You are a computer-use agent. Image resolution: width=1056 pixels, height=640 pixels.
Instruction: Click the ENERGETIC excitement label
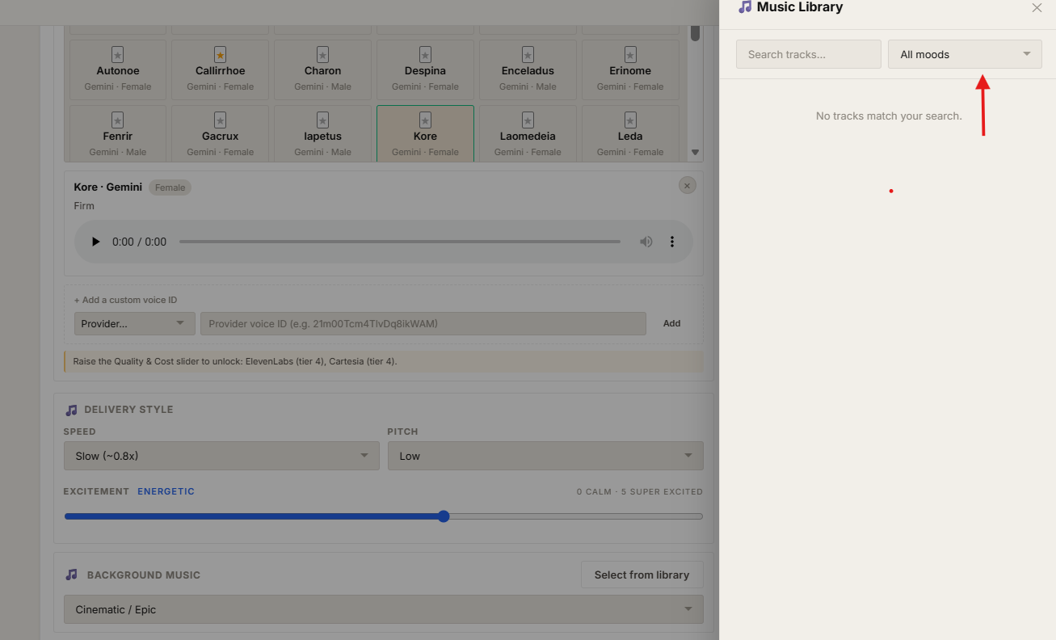(x=166, y=491)
